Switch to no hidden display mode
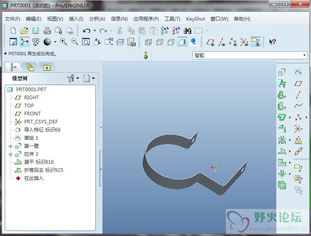The image size is (311, 236). 171,42
